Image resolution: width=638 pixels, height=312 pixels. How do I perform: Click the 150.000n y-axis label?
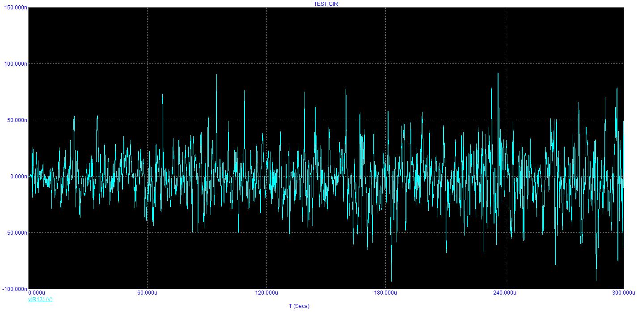pos(16,8)
